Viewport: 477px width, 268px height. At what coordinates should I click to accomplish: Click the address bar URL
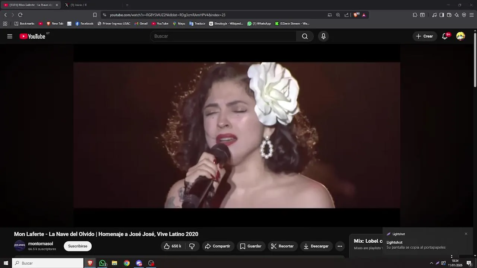[x=167, y=15]
